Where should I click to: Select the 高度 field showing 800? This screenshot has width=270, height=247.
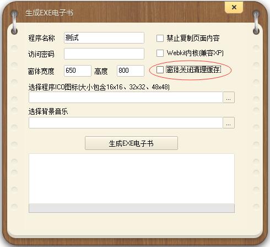click(x=131, y=71)
